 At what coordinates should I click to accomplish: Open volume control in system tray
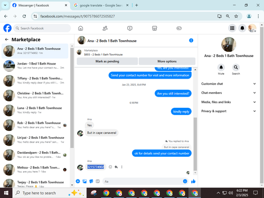point(231,193)
